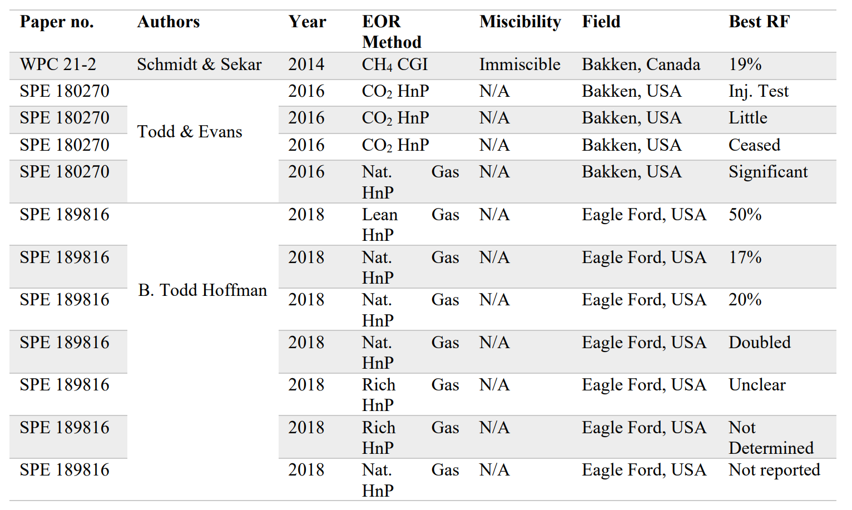The height and width of the screenshot is (510, 852).
Task: Click the 'Todd & Evans' author cell
Action: [190, 132]
